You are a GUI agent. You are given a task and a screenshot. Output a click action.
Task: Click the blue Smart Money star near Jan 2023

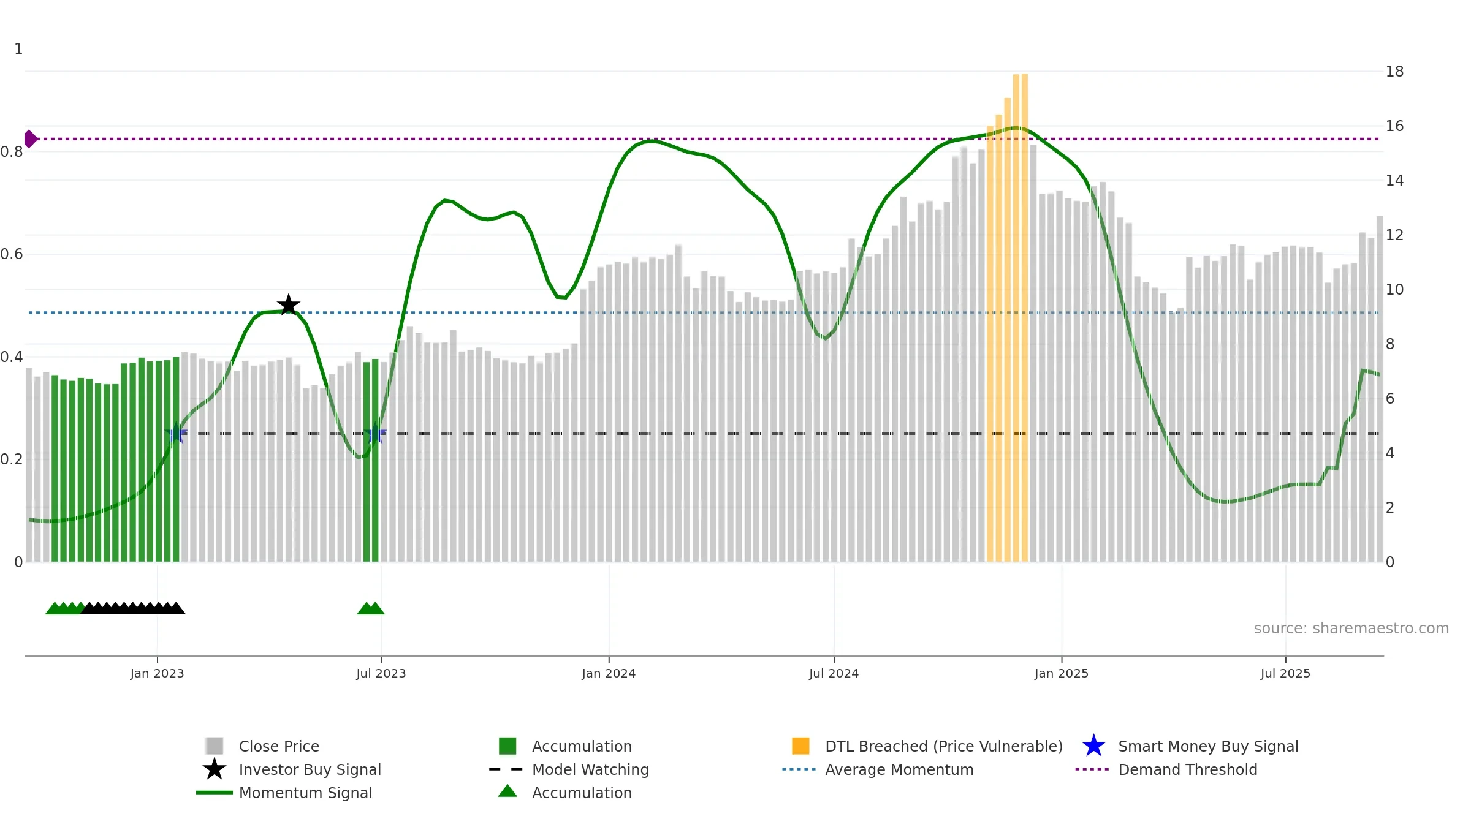[x=177, y=433]
